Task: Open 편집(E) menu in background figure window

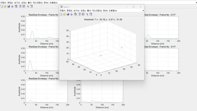Action: pyautogui.click(x=10, y=3)
